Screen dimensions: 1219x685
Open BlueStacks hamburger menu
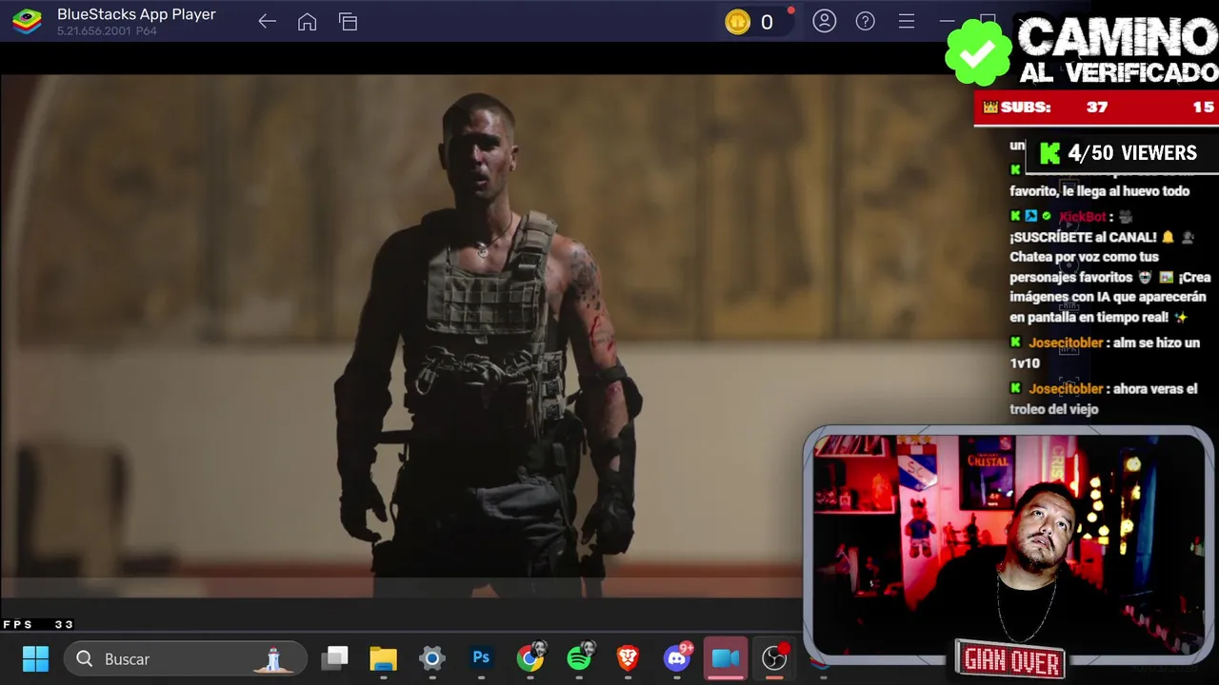pyautogui.click(x=907, y=21)
